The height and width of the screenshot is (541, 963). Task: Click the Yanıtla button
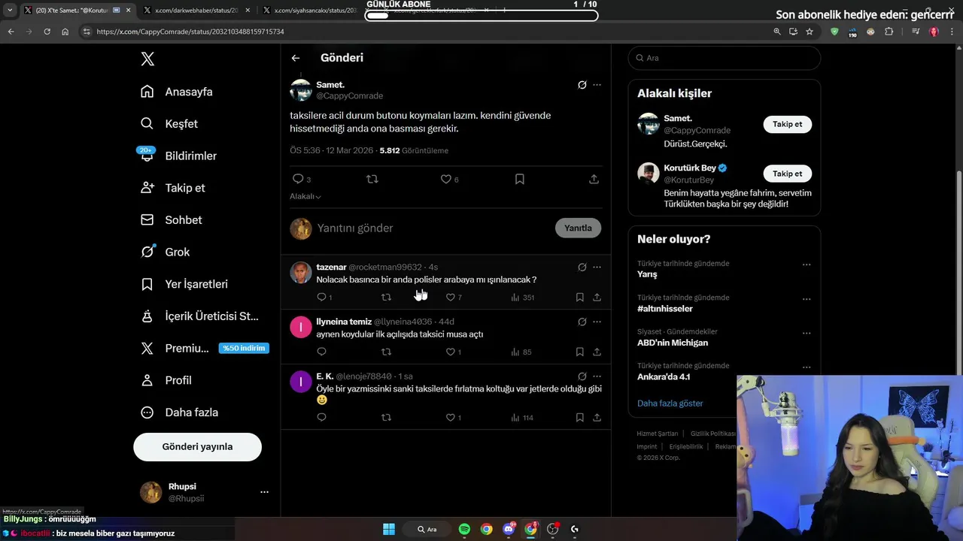tap(578, 228)
